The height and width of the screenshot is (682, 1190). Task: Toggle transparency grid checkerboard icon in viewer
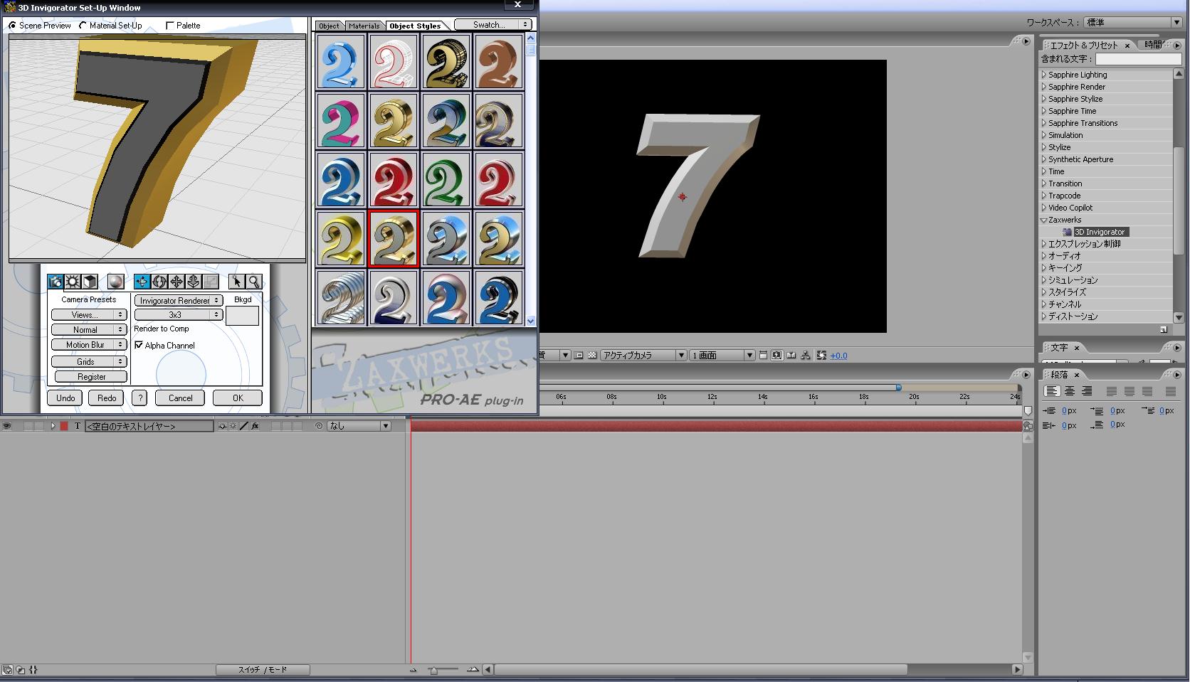[591, 355]
